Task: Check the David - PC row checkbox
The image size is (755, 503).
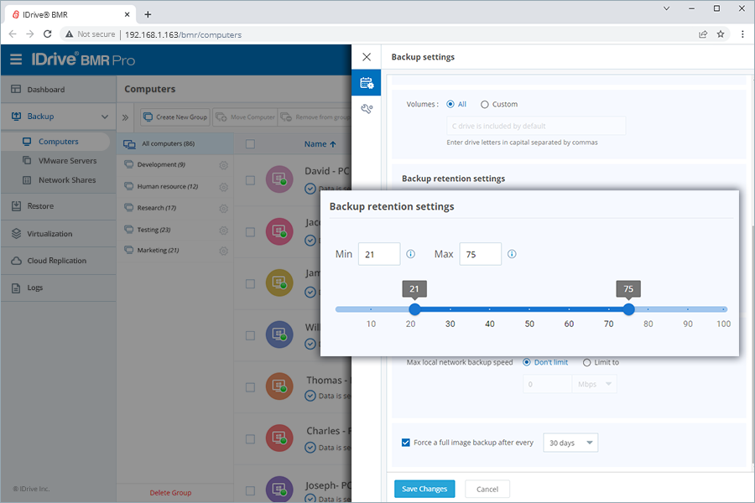Action: pos(250,180)
